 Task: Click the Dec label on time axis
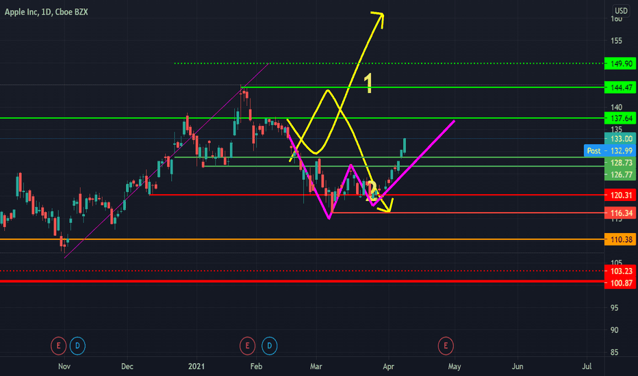127,366
